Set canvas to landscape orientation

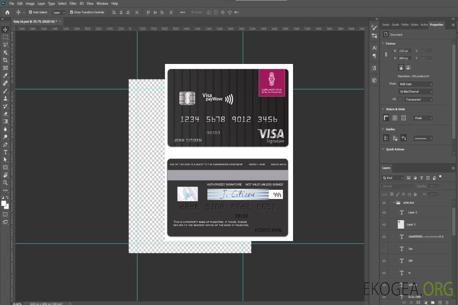point(408,67)
